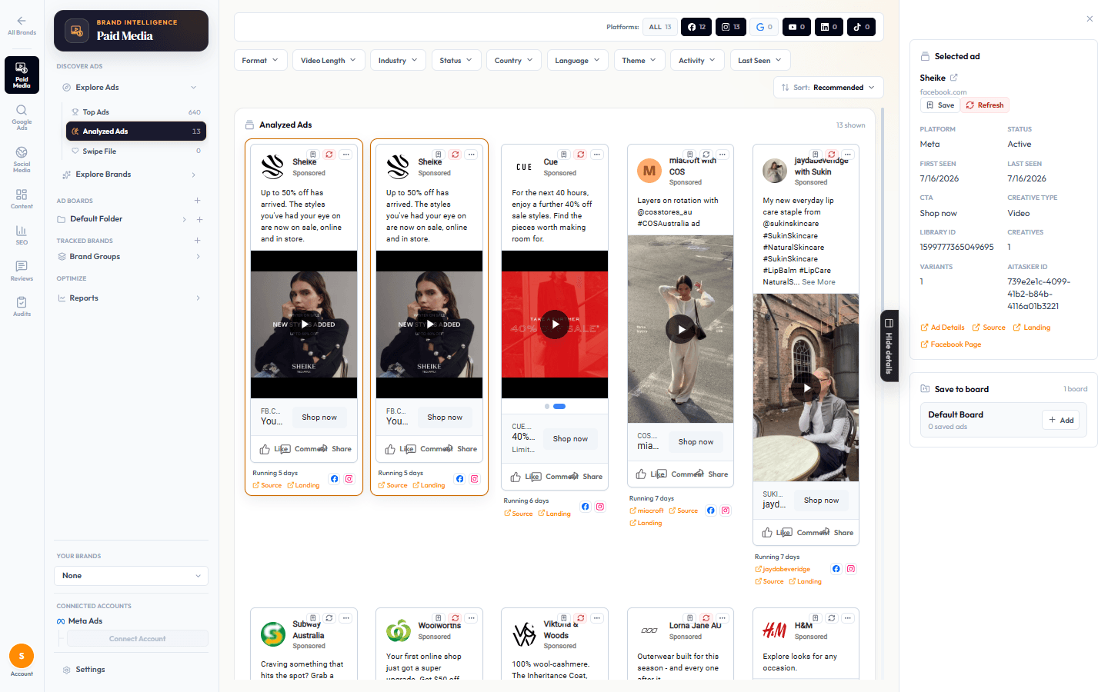Play the COS ad video
This screenshot has width=1108, height=692.
[x=680, y=329]
